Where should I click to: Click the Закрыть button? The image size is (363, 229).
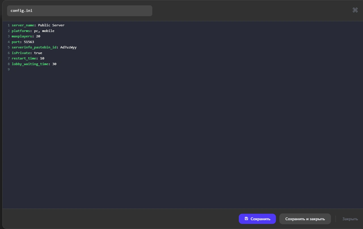[350, 219]
